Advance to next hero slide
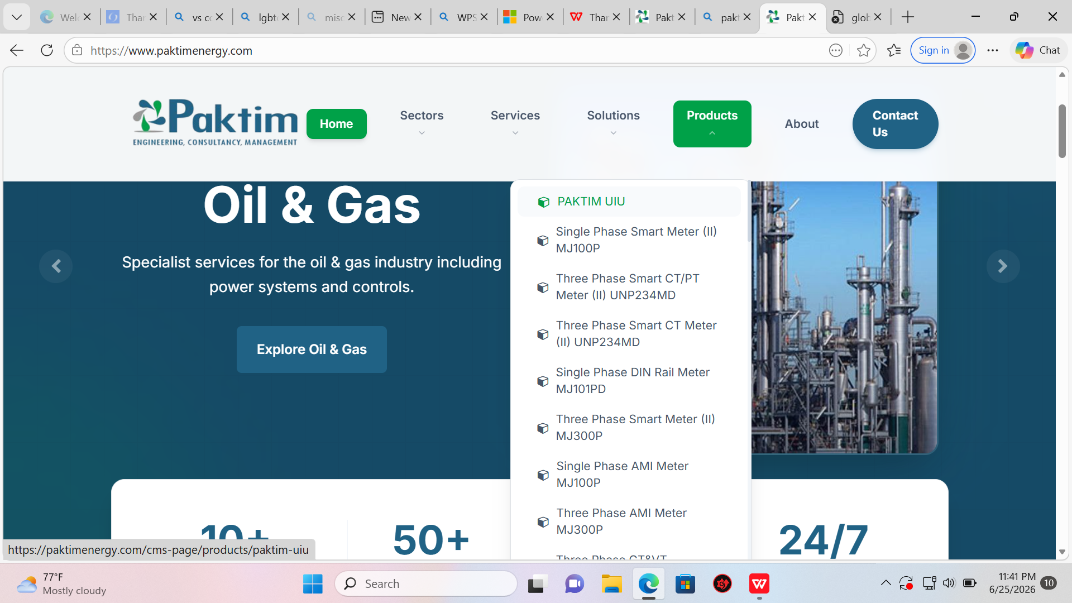The width and height of the screenshot is (1072, 603). tap(1003, 266)
